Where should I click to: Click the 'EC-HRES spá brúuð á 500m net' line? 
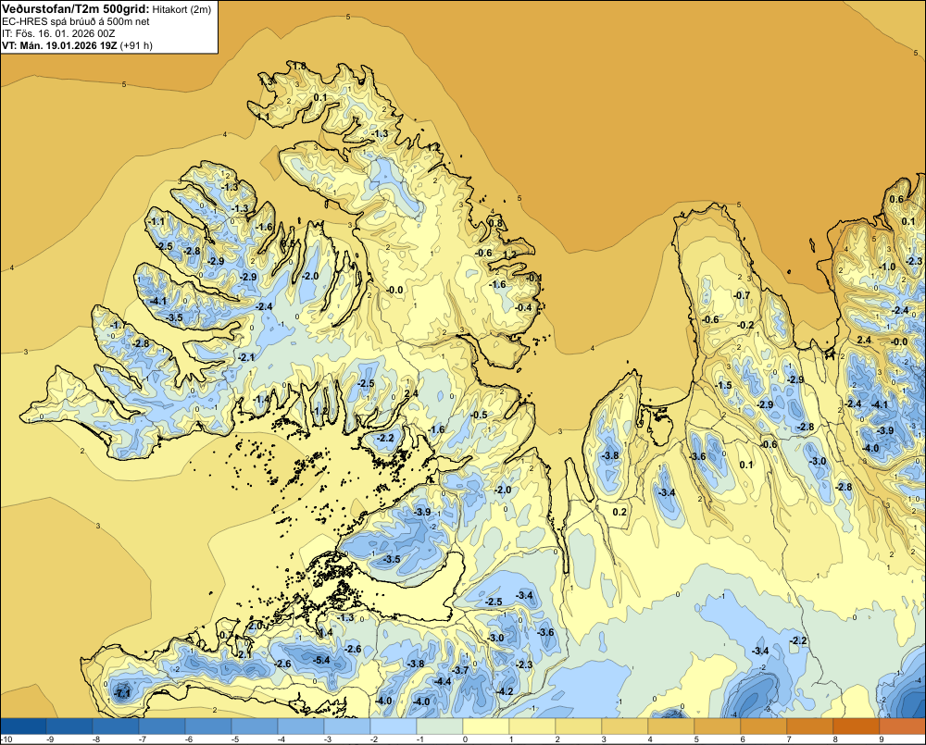(x=76, y=21)
